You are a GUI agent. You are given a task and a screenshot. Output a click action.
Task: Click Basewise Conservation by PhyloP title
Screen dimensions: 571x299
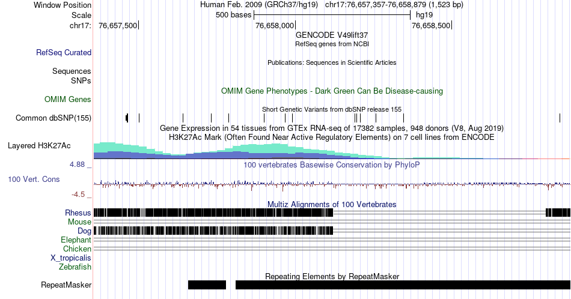[x=332, y=165]
